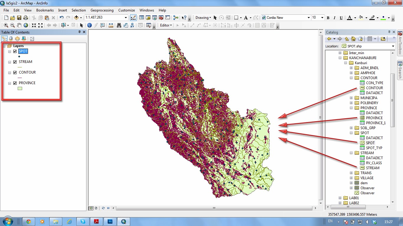Select the Zoom In tool
Screen dimensions: 403x226
coord(6,25)
